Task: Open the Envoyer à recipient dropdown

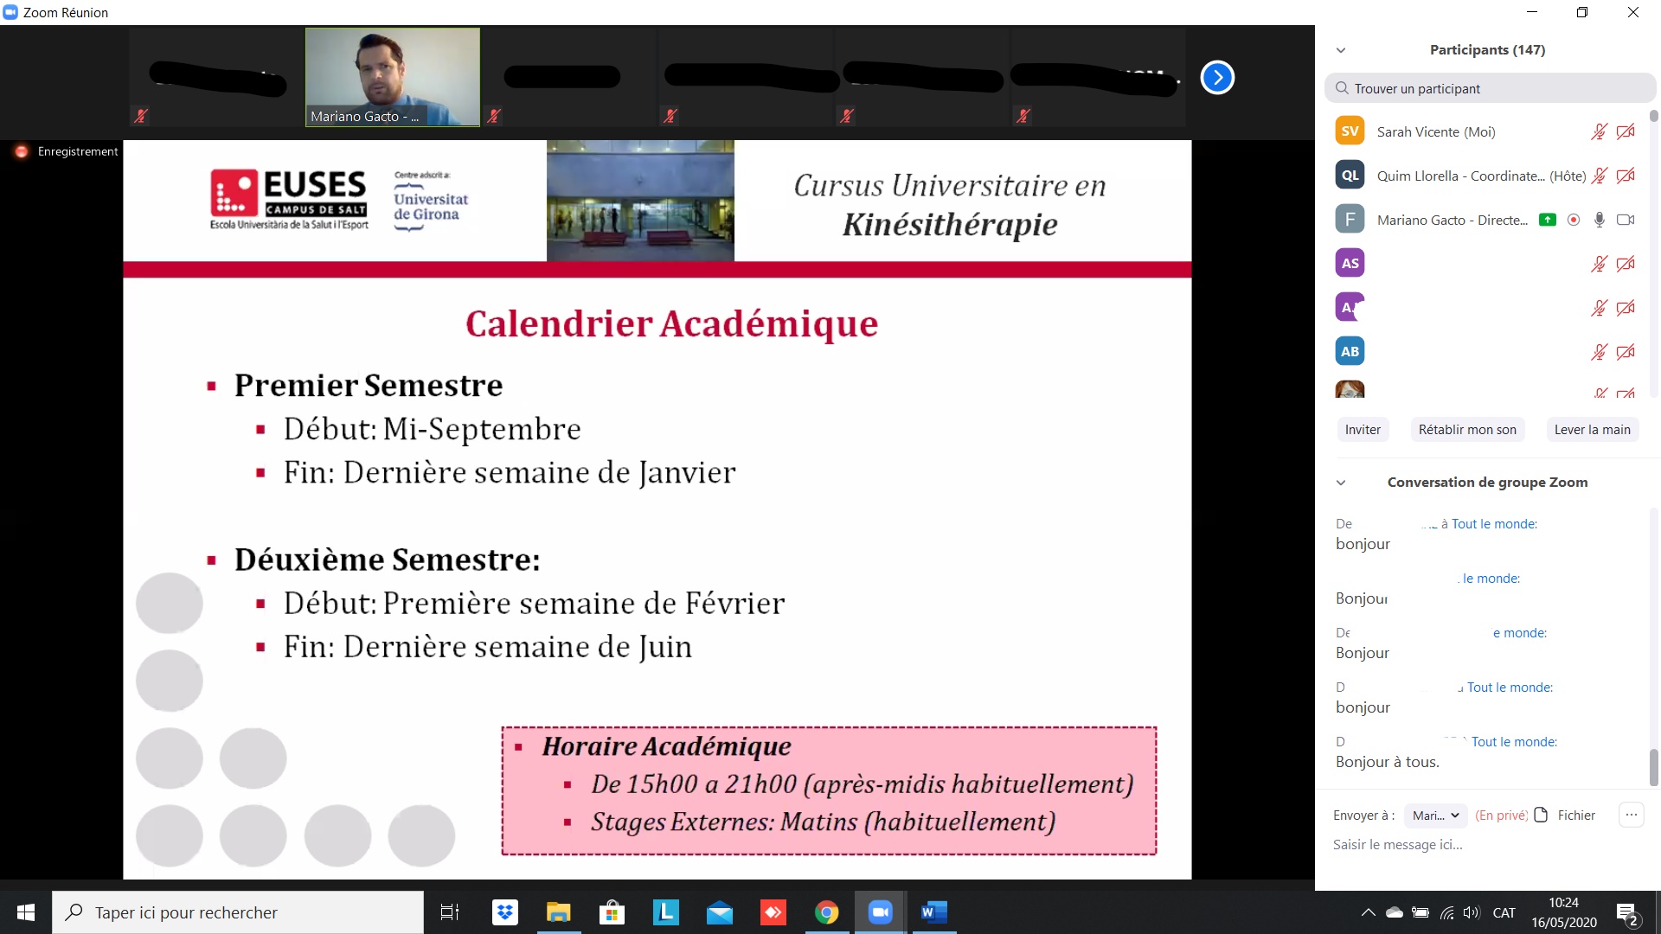Action: click(1435, 816)
